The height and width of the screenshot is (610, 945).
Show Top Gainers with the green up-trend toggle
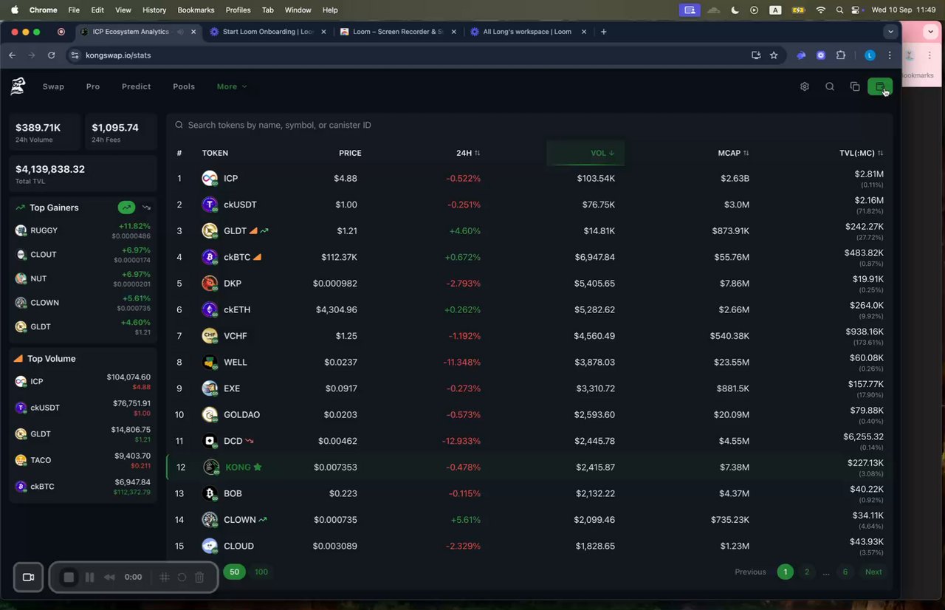pyautogui.click(x=127, y=208)
